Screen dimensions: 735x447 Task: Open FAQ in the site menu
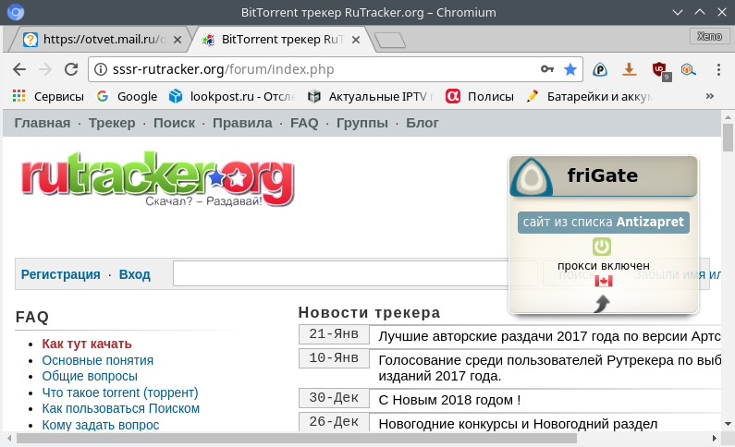(x=304, y=123)
